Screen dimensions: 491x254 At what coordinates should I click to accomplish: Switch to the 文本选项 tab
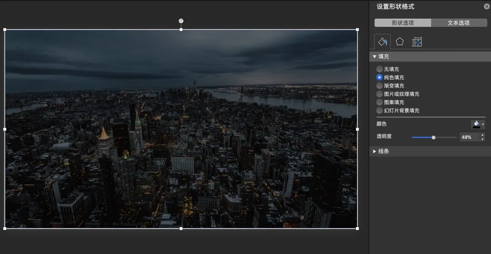pyautogui.click(x=458, y=23)
